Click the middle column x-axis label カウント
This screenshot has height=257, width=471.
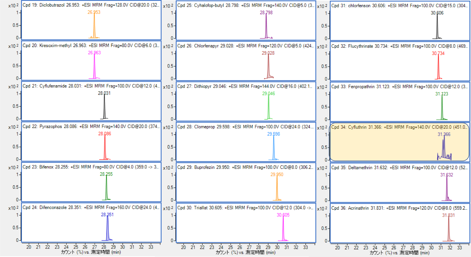point(222,252)
